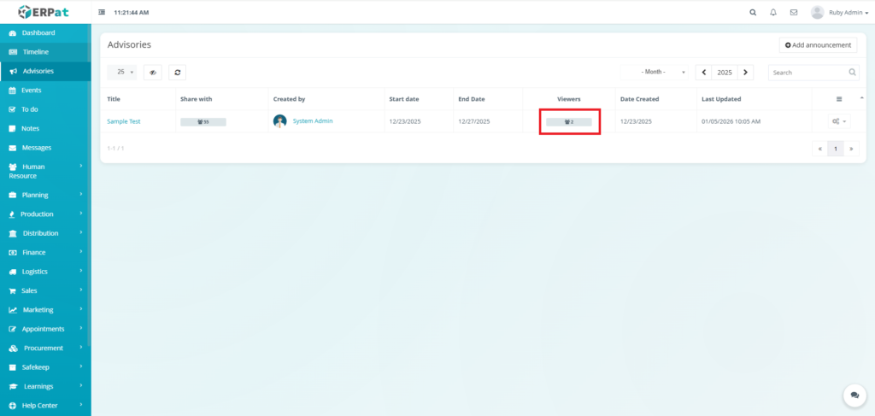875x416 pixels.
Task: Open the 25 rows-per-page dropdown
Action: coord(125,73)
